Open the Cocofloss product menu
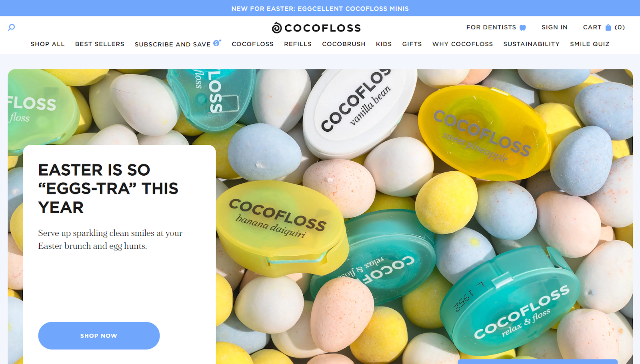This screenshot has width=640, height=364. [252, 44]
